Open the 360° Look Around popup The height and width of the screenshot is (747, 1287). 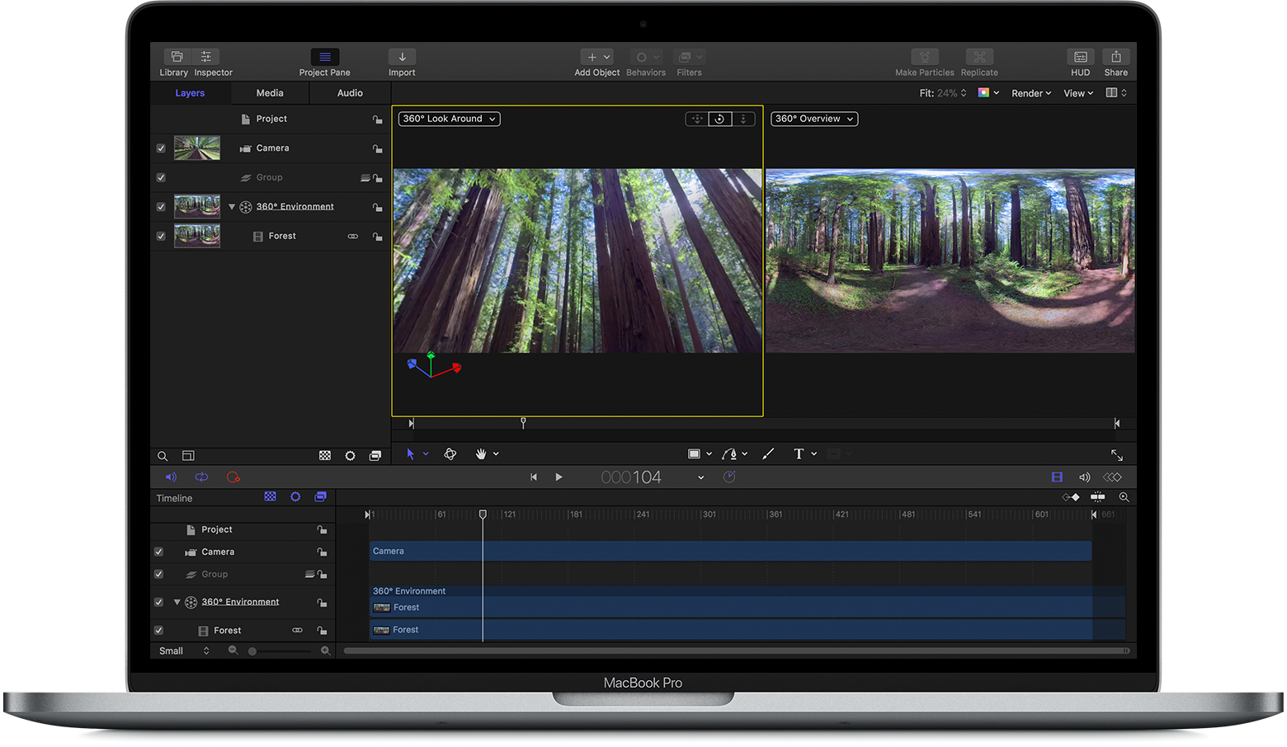click(448, 119)
